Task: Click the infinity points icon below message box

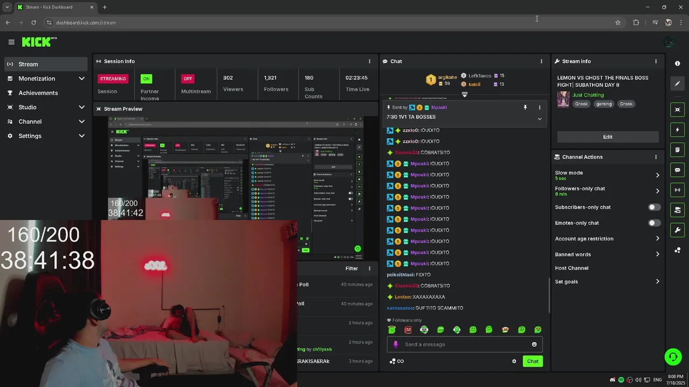Action: point(400,361)
